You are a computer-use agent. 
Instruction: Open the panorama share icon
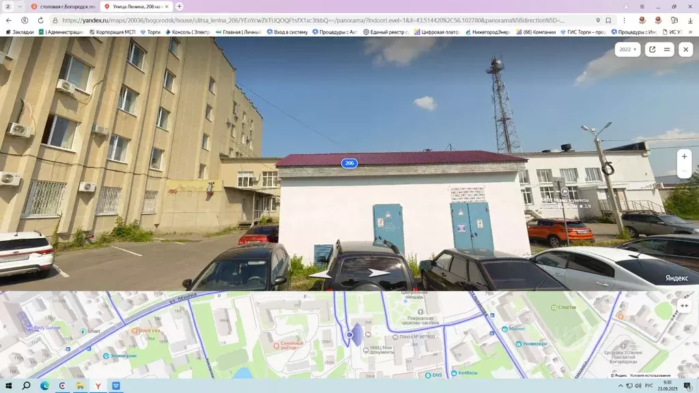(x=652, y=49)
